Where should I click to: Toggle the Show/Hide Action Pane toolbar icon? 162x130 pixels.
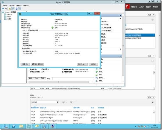click(20, 9)
